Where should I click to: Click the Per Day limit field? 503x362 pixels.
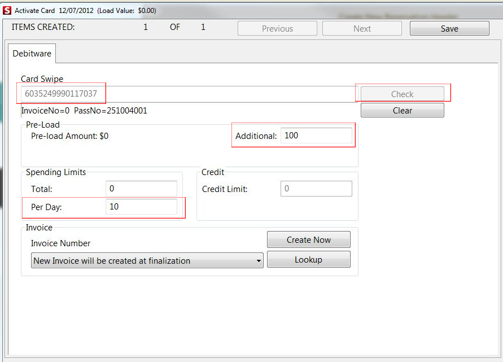[141, 207]
